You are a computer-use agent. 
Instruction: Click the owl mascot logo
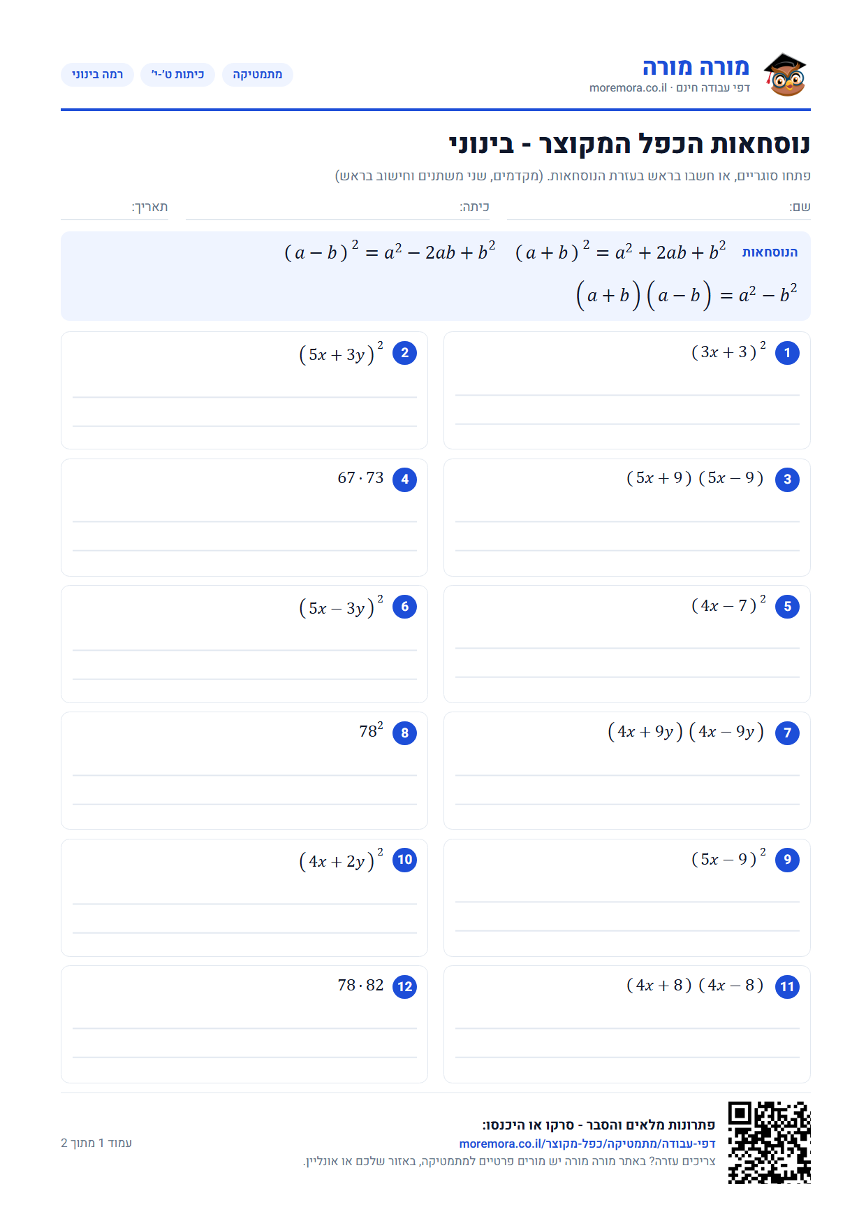[x=785, y=74]
